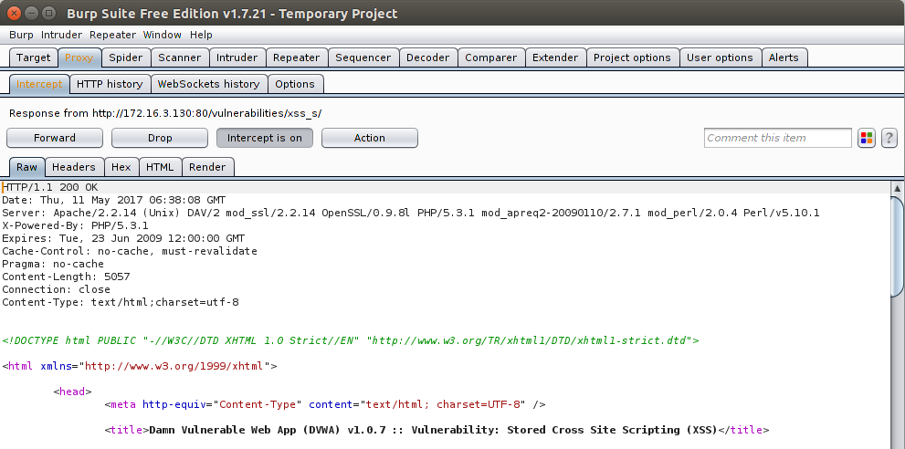This screenshot has width=905, height=449.
Task: Click the Comment this item field
Action: [777, 138]
